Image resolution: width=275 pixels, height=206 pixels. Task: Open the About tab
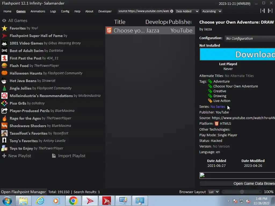click(x=89, y=11)
